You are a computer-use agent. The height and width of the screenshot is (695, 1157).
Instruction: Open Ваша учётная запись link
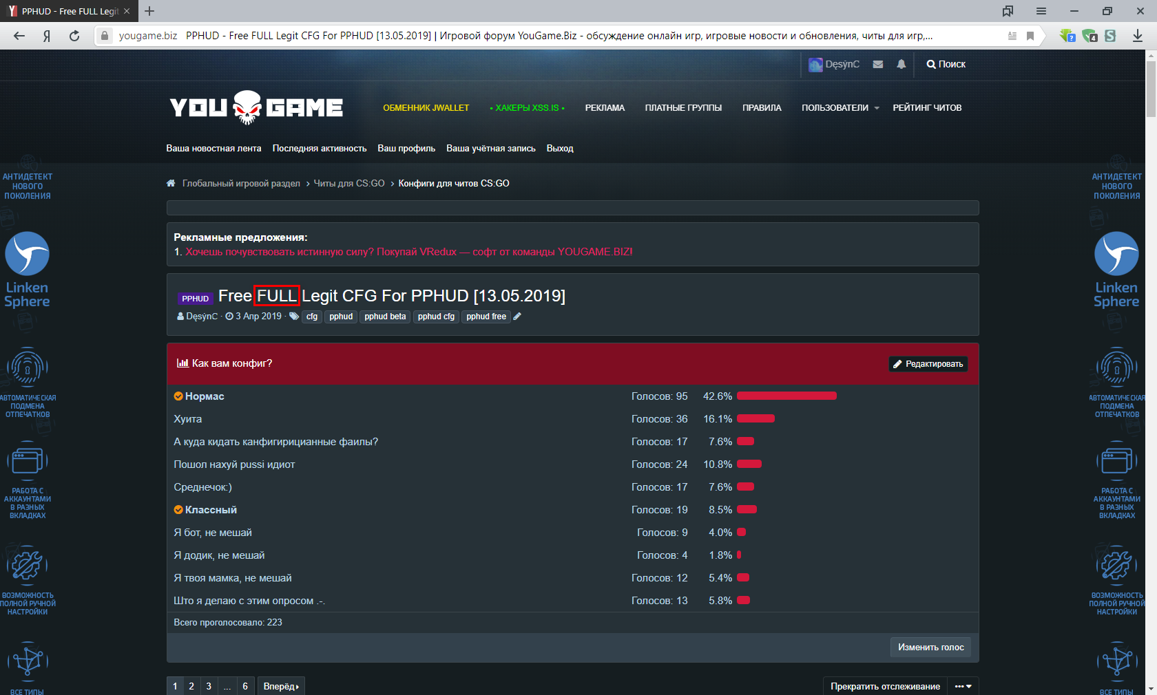491,148
